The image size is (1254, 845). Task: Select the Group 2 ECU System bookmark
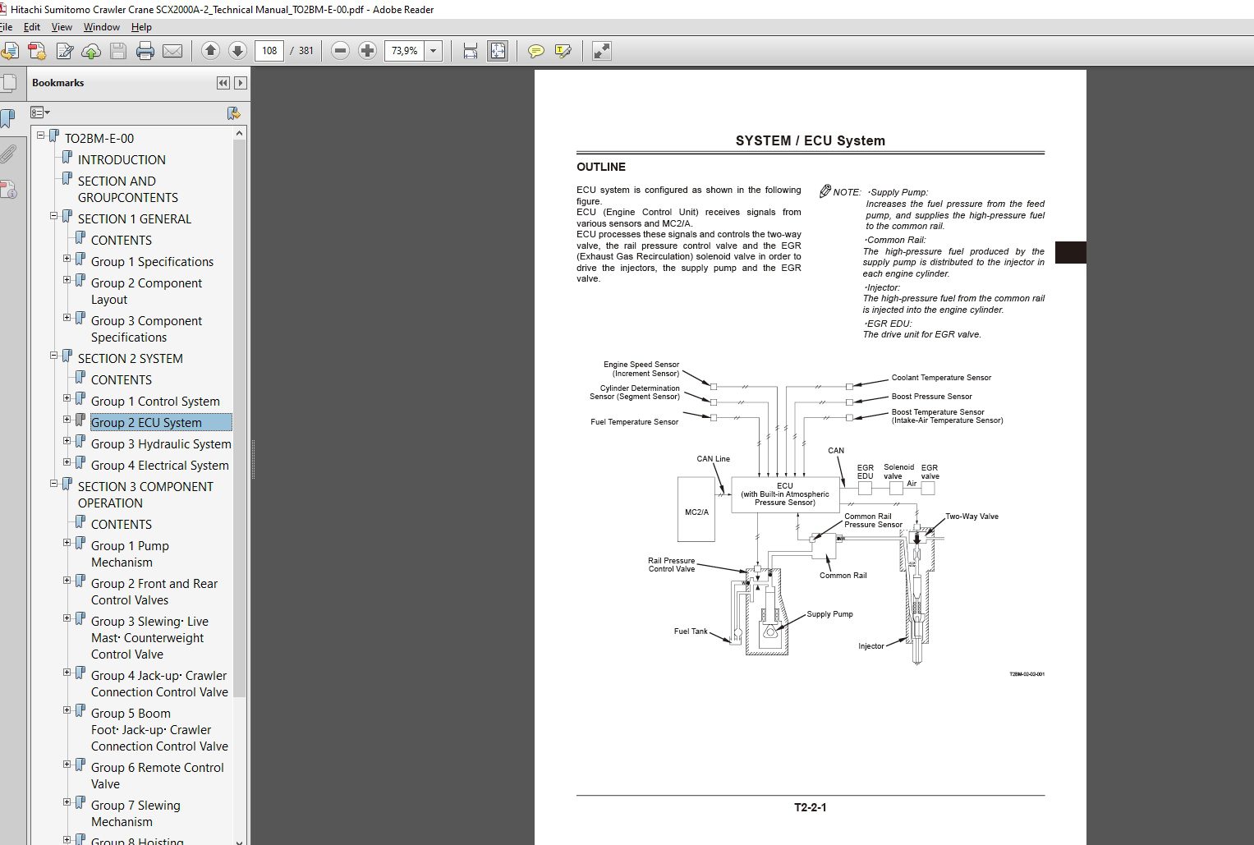[146, 423]
